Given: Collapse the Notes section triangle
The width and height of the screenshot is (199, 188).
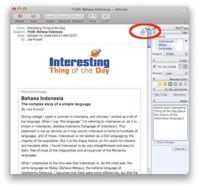Looking at the screenshot, I should click(x=154, y=101).
